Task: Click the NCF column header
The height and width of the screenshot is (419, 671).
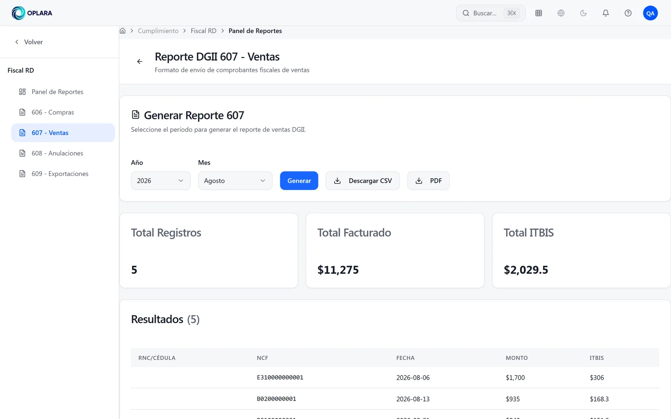Action: click(263, 358)
